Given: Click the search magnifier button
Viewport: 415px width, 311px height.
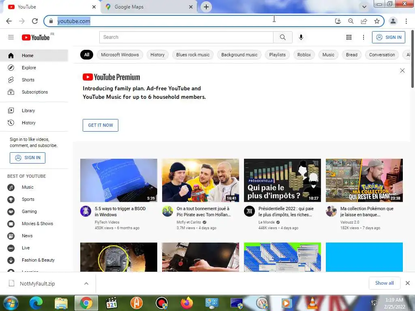Looking at the screenshot, I should pyautogui.click(x=282, y=37).
